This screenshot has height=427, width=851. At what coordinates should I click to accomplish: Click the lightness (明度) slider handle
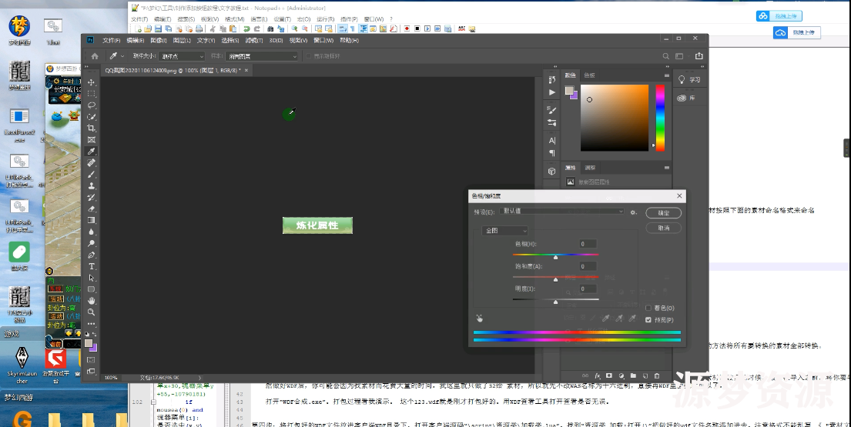point(555,302)
